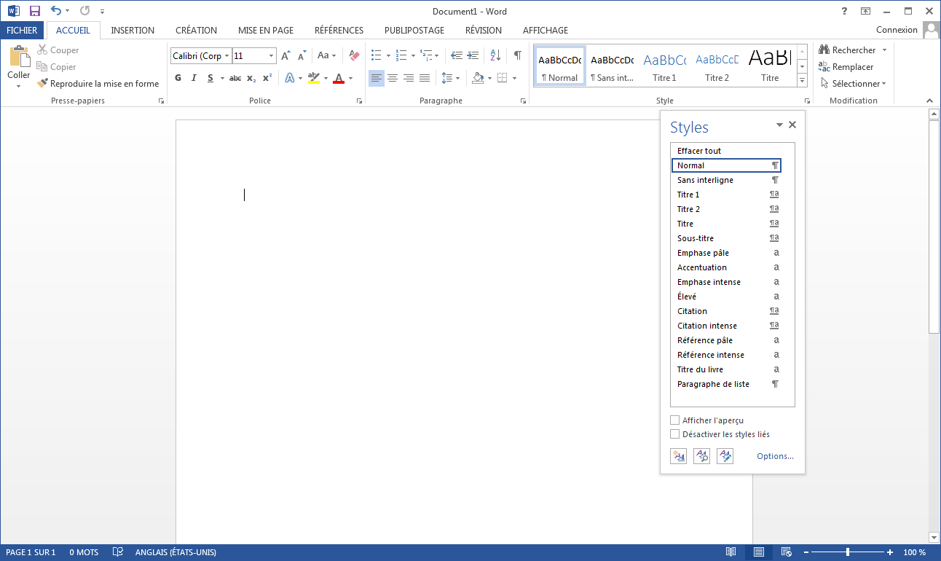Click Reproduire la mise en forme paintbrush
This screenshot has width=941, height=561.
[43, 84]
